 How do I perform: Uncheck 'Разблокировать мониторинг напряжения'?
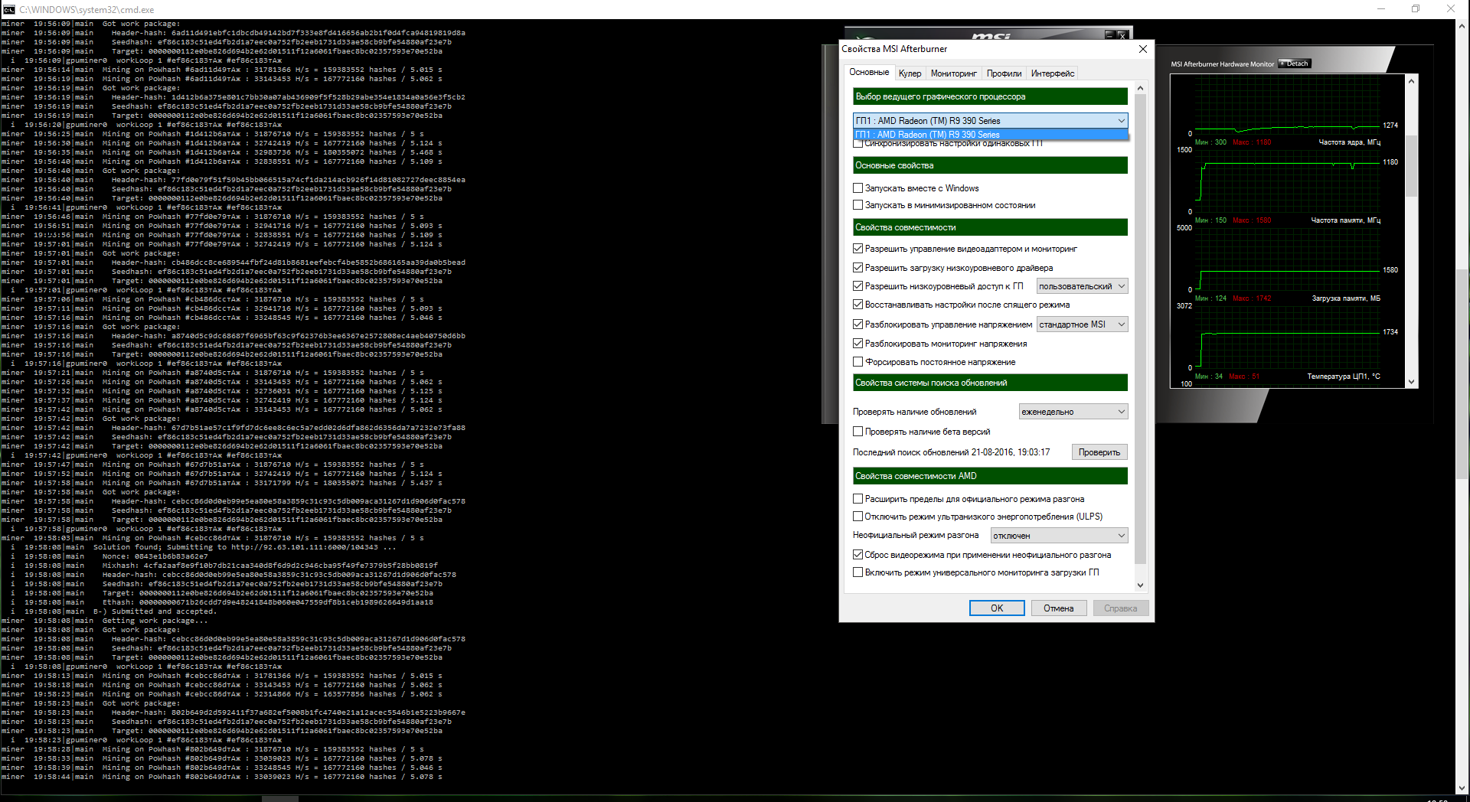tap(858, 344)
